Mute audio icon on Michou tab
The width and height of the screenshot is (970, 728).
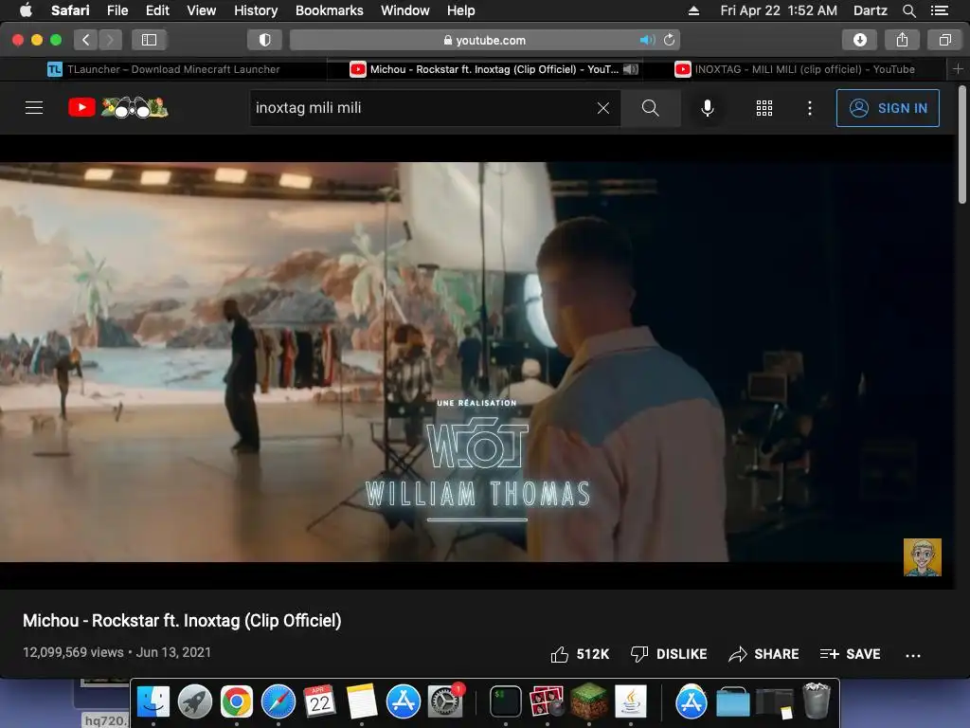coord(630,69)
